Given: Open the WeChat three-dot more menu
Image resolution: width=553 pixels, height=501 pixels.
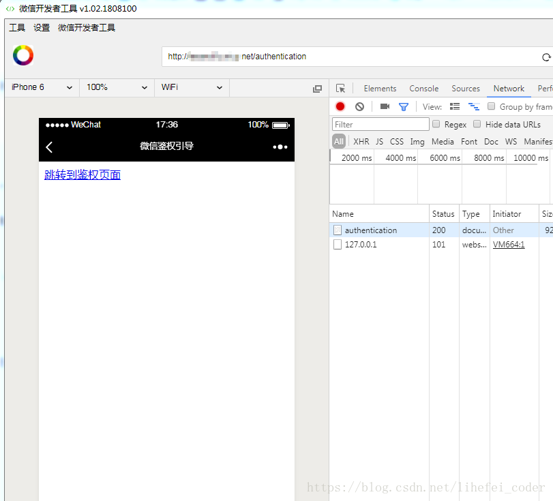Looking at the screenshot, I should coord(280,147).
